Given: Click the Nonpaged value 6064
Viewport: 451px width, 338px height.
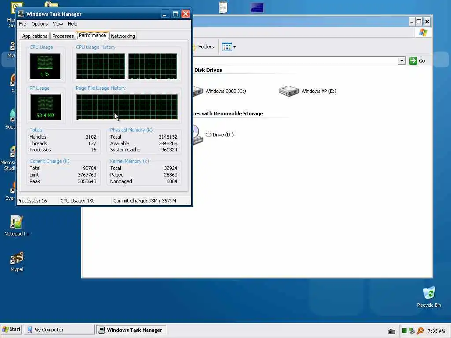Looking at the screenshot, I should (x=172, y=181).
